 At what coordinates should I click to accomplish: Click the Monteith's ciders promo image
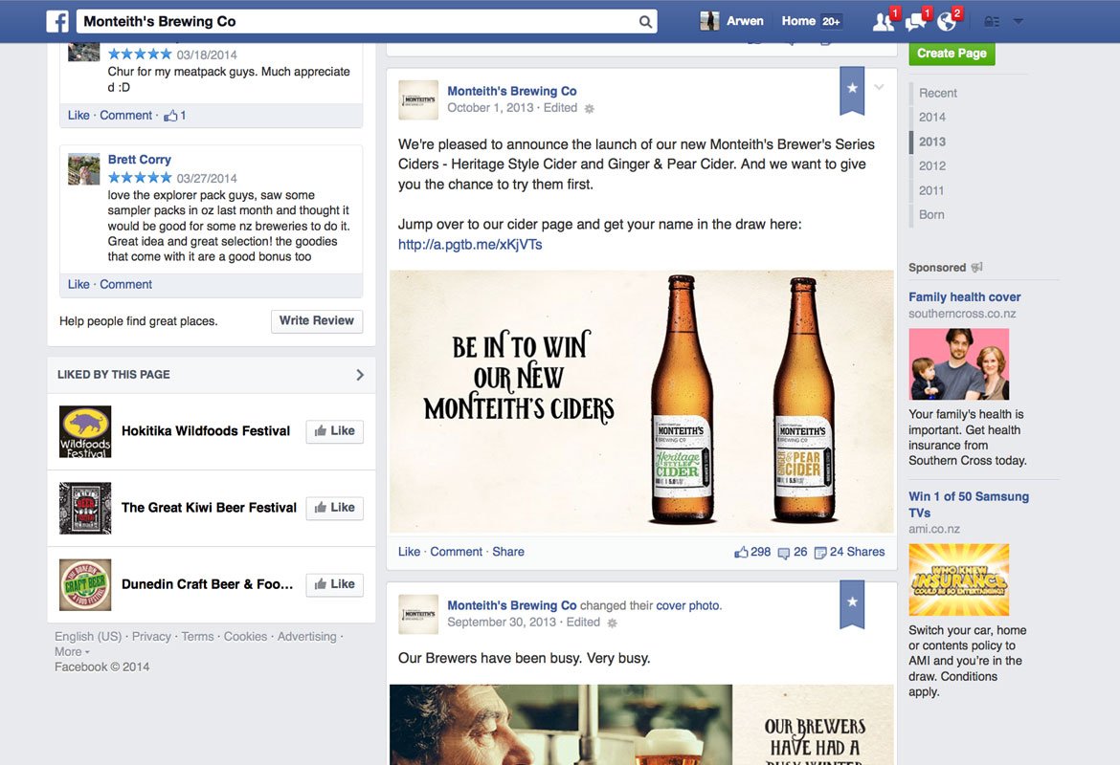641,402
